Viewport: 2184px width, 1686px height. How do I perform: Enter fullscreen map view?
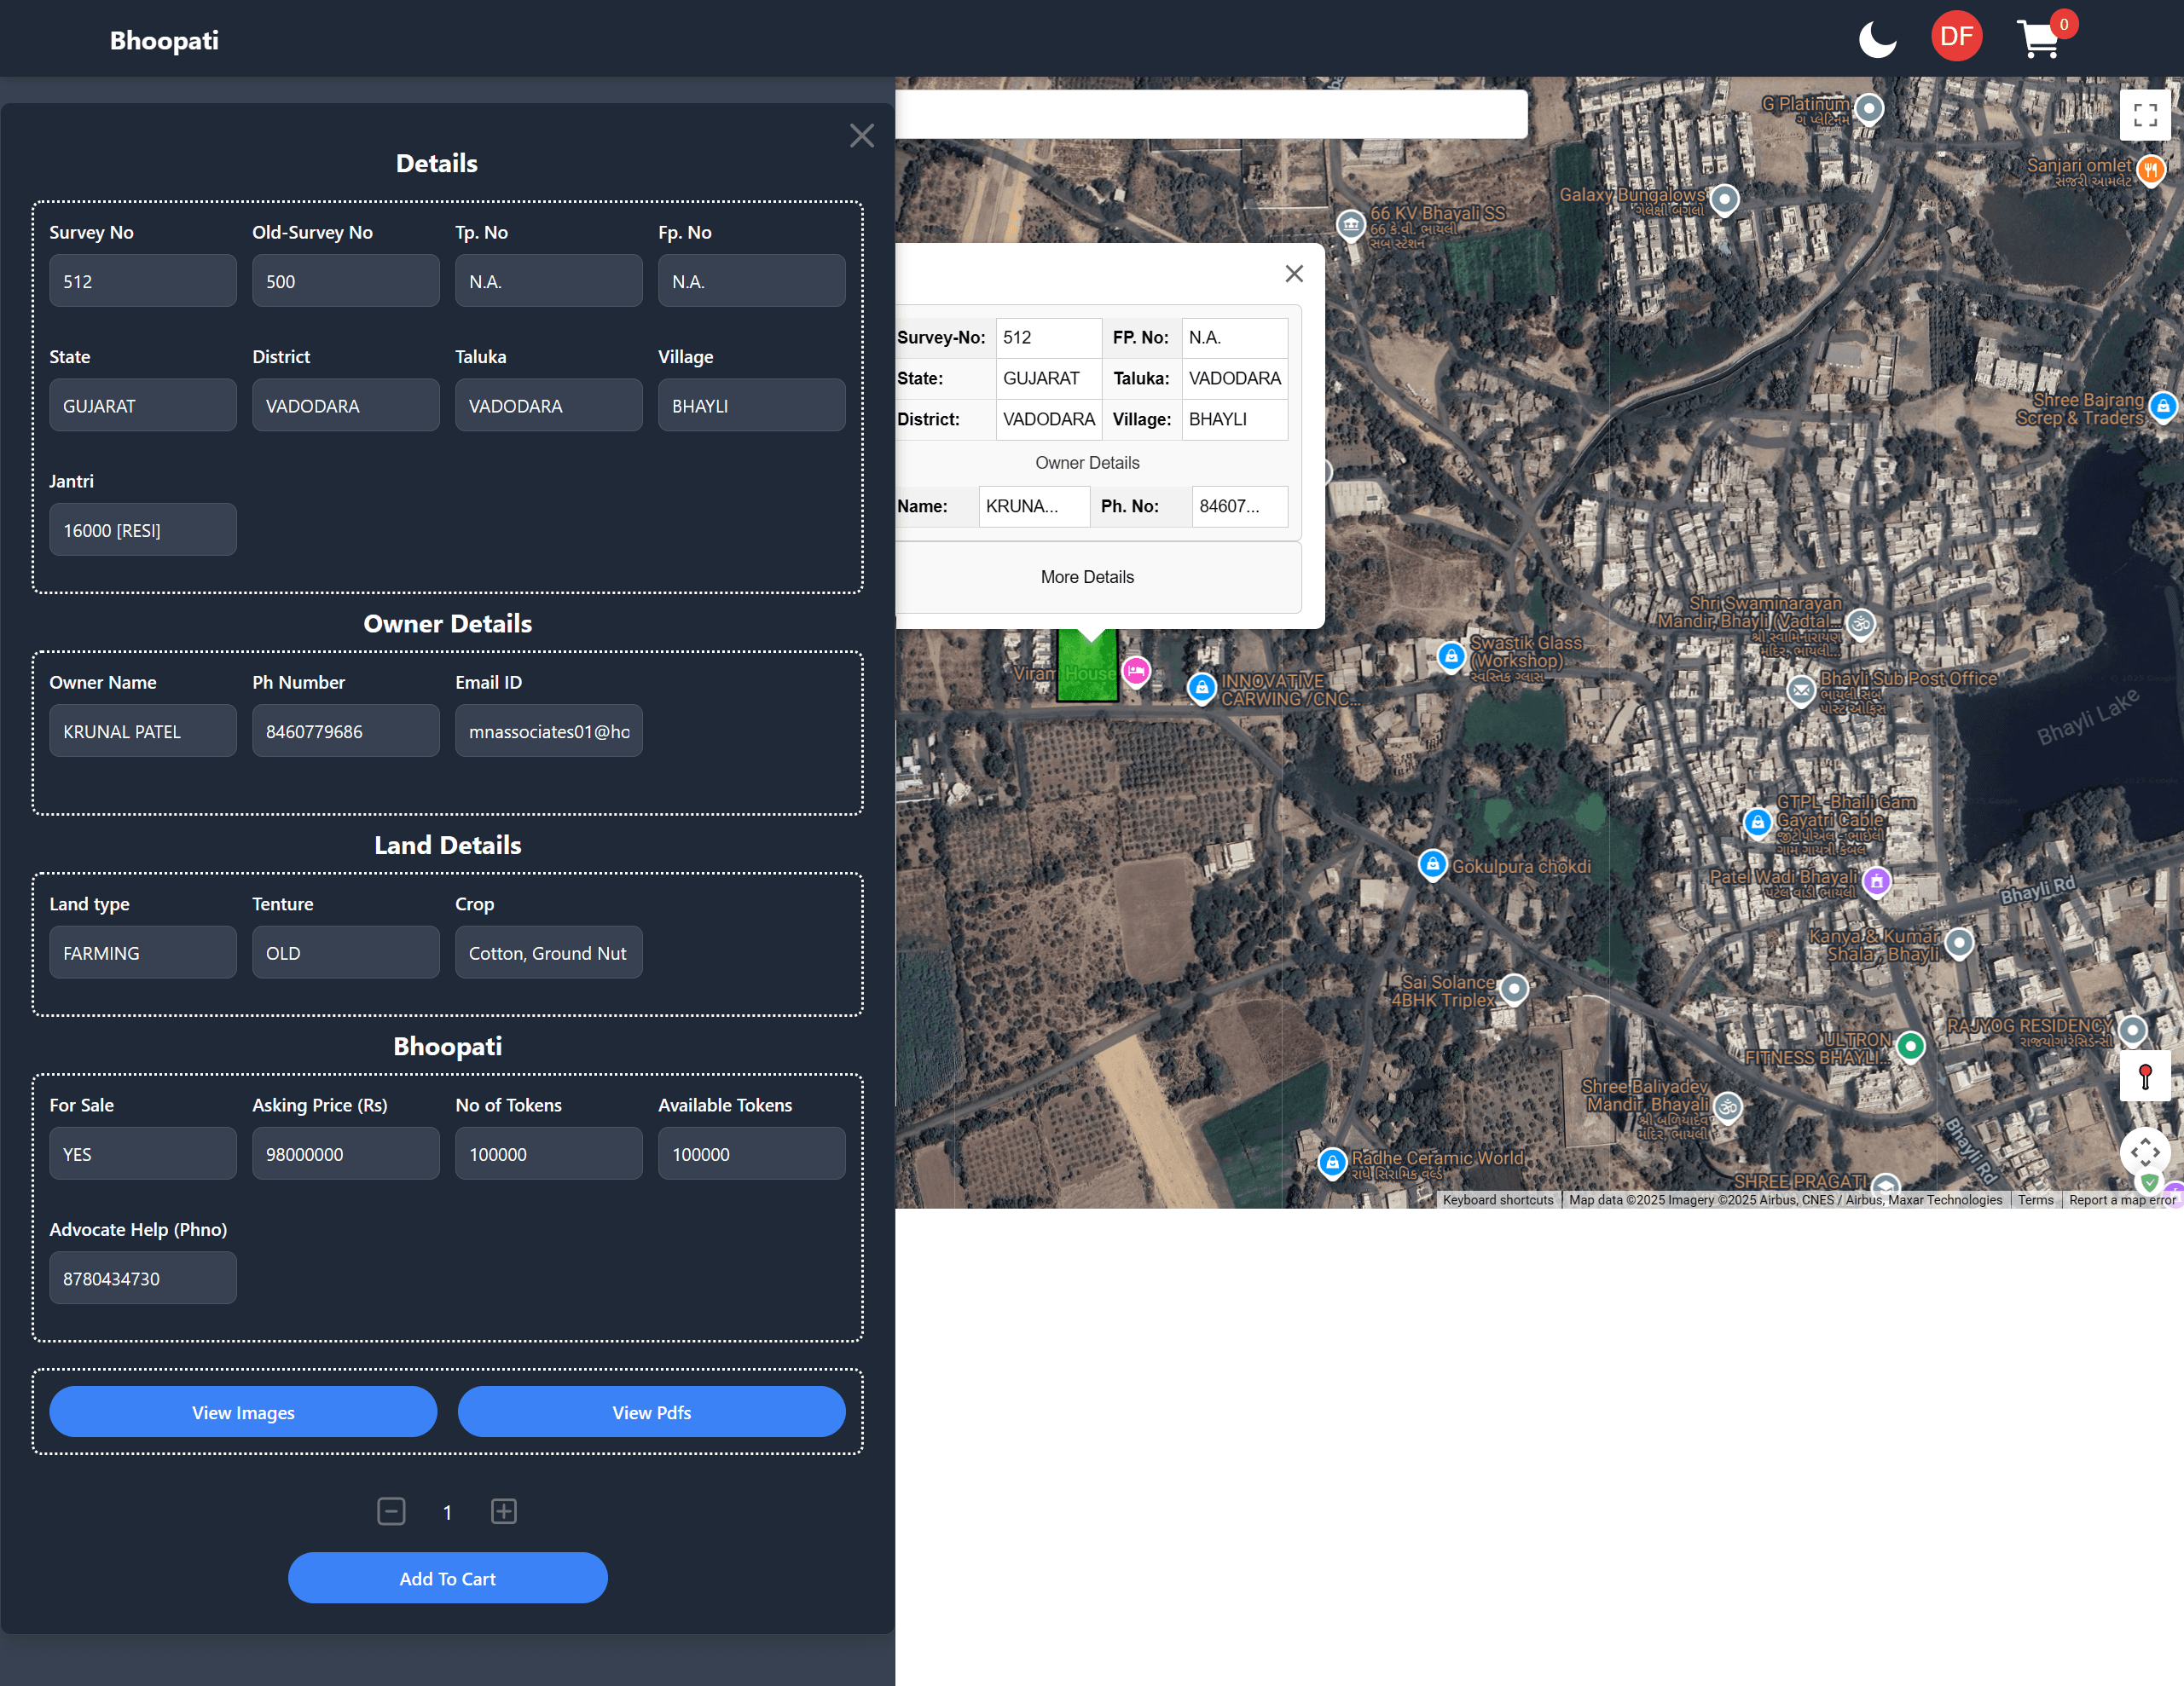click(2145, 114)
